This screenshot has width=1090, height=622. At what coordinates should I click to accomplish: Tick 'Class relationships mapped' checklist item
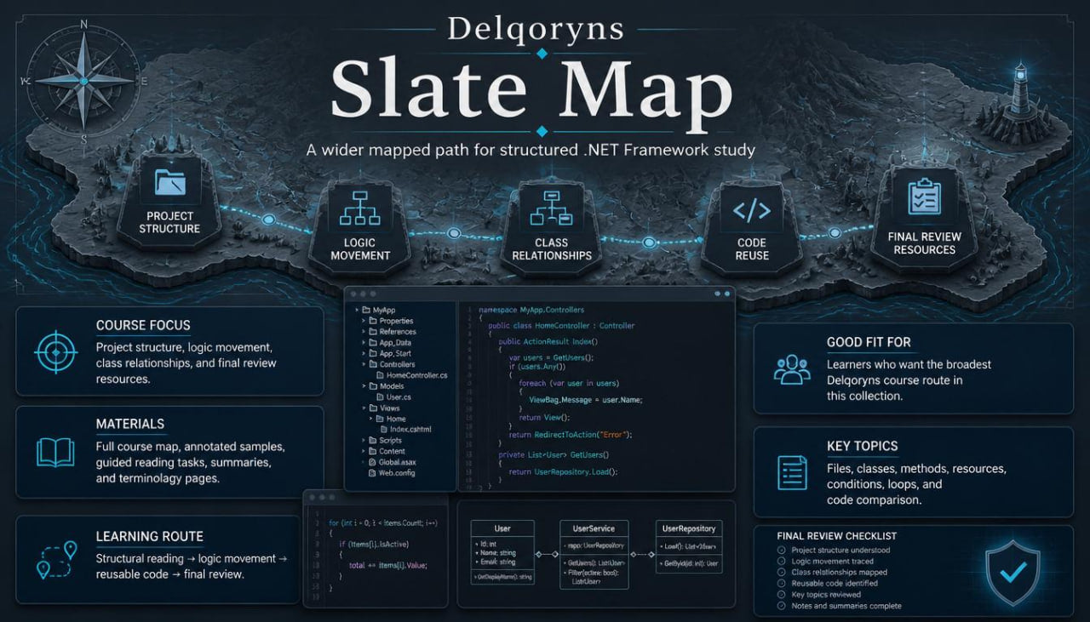782,573
